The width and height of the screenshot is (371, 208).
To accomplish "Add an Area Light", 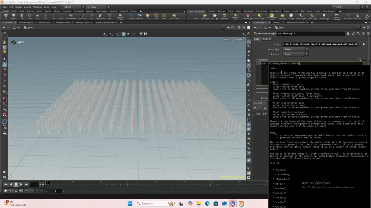I will tap(224, 16).
